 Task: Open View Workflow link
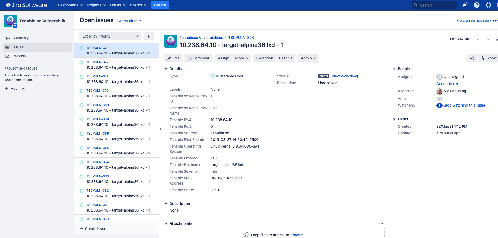click(344, 76)
